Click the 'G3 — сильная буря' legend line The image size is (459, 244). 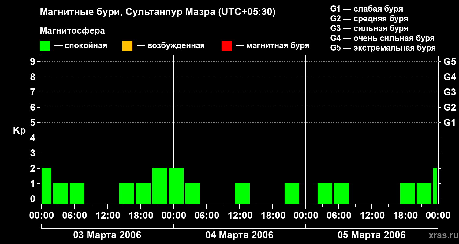[369, 28]
